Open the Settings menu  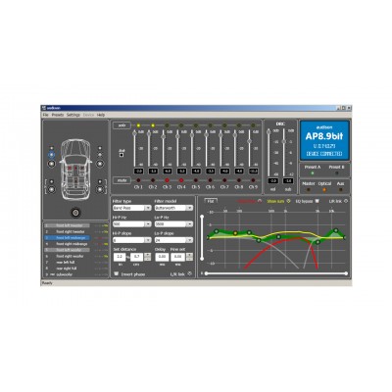pyautogui.click(x=73, y=115)
